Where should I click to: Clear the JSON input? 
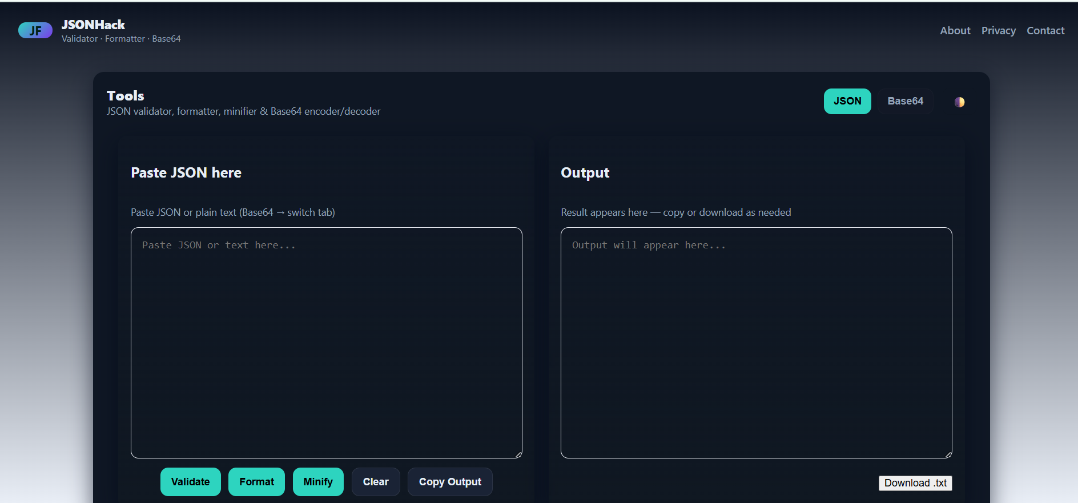[x=376, y=482]
